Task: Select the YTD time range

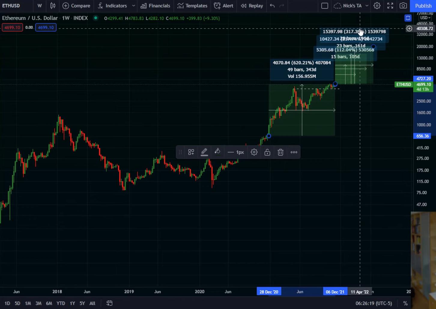Action: coord(61,303)
